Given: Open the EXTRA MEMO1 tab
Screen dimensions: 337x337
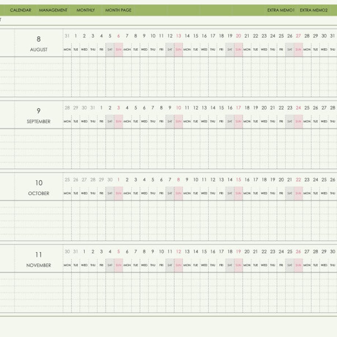Looking at the screenshot, I should click(281, 10).
